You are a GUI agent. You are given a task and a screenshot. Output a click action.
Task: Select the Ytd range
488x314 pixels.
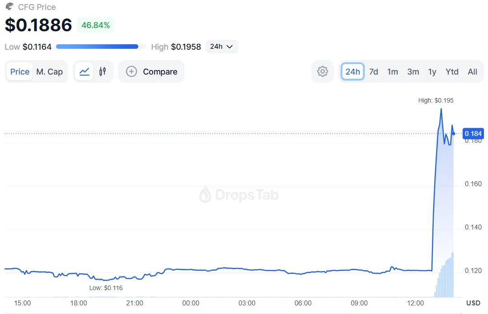452,71
